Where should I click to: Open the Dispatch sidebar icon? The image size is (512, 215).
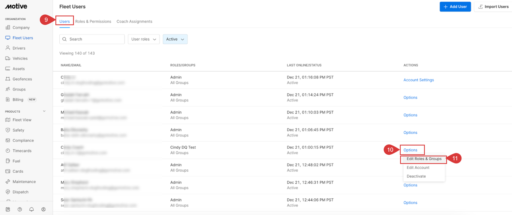(x=8, y=192)
